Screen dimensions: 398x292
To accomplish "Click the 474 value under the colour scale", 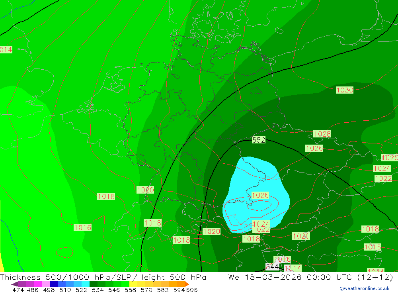I will 18,290.
